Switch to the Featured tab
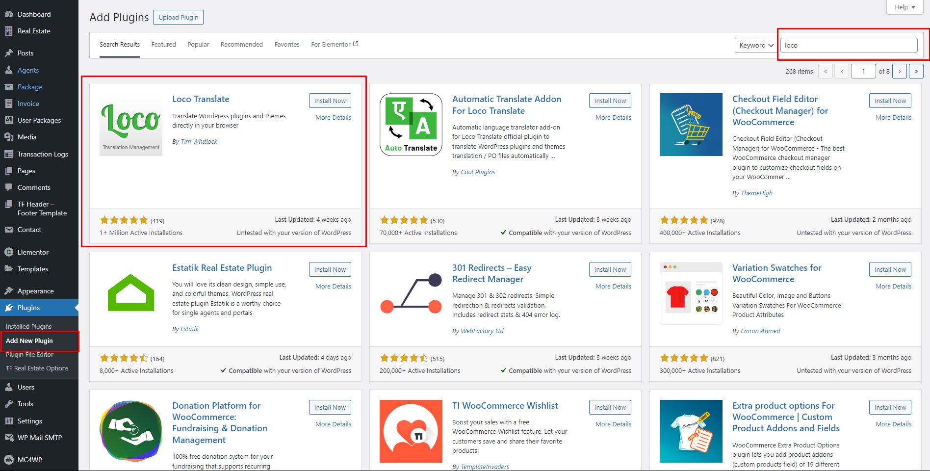 point(163,44)
